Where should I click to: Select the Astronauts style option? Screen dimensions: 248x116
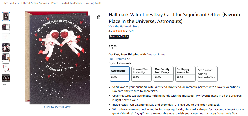pos(120,74)
